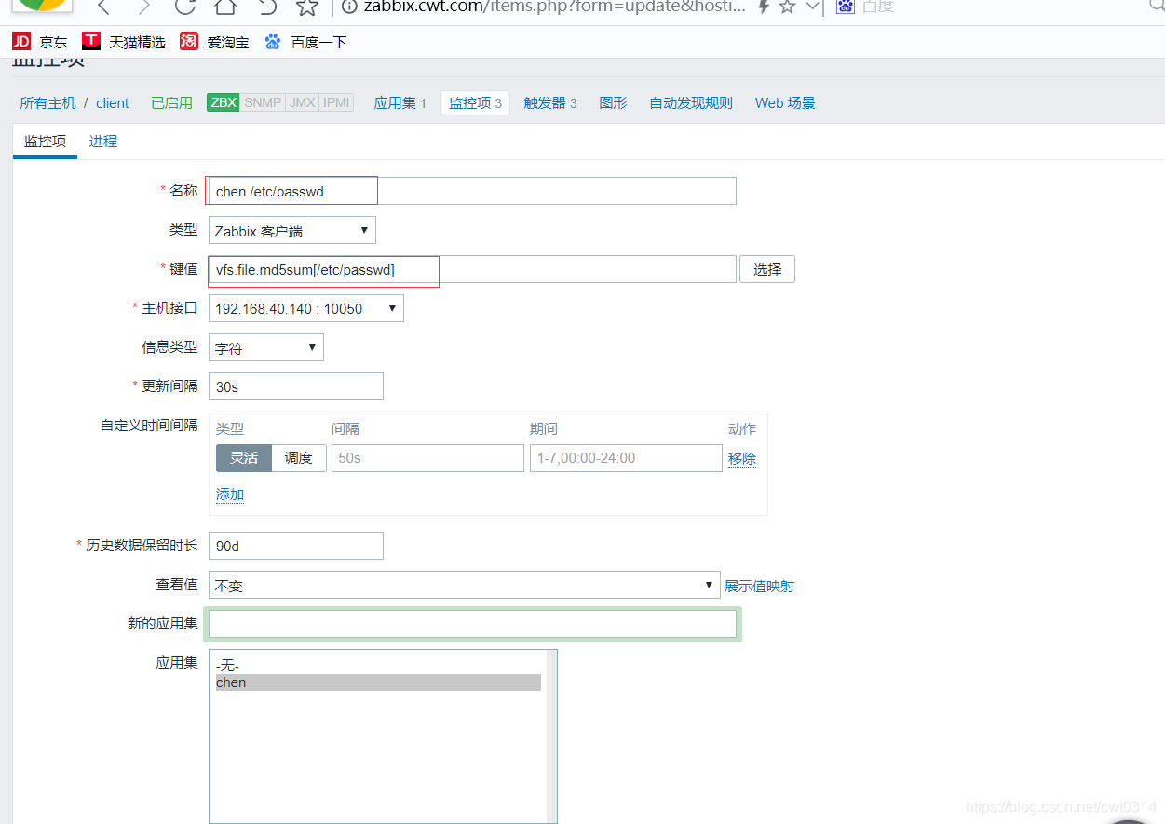Click the IPMI availability badge
Screen dimensions: 1165x824
[x=336, y=102]
